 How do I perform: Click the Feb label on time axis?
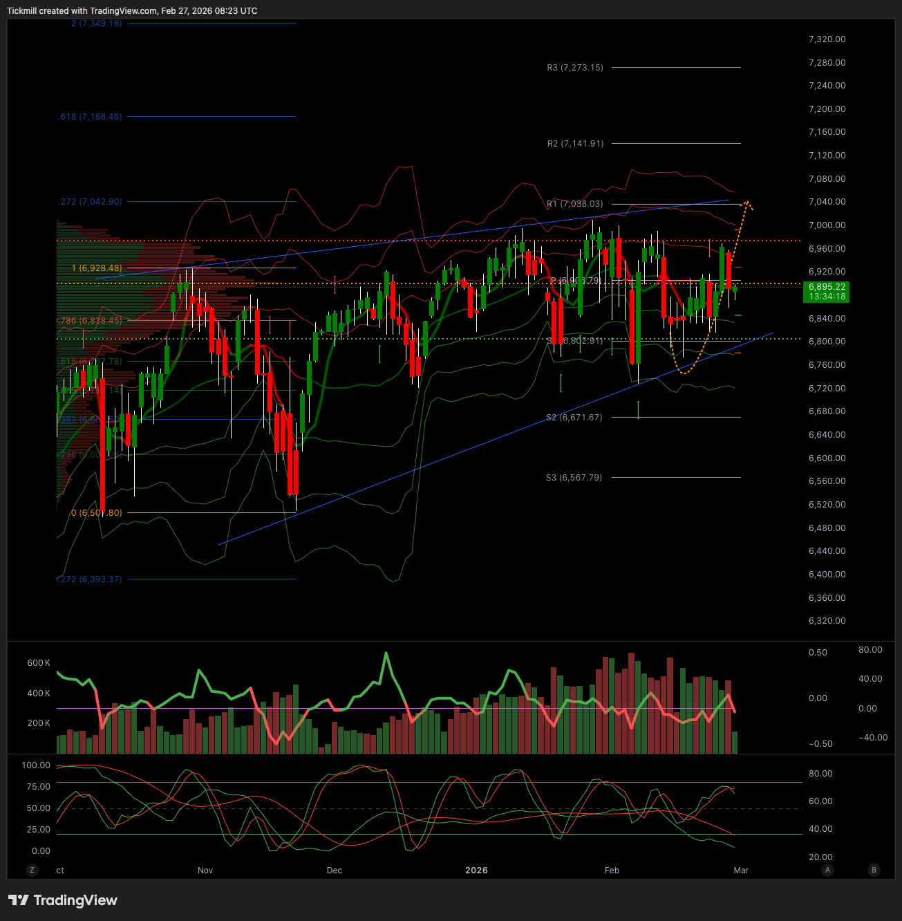pos(612,871)
